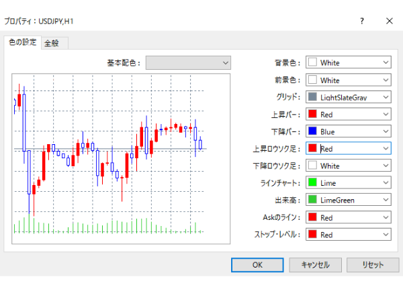The width and height of the screenshot is (403, 289).
Task: Click the 基本配色 label
Action: pos(124,63)
